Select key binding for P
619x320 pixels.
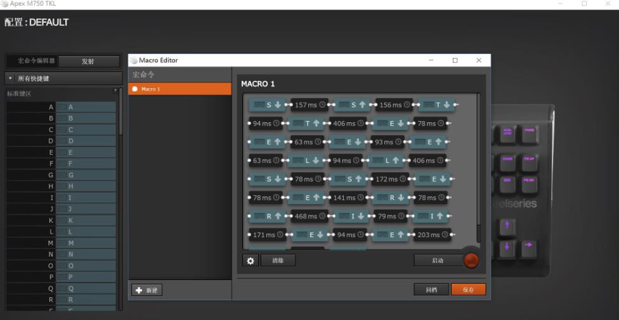[86, 277]
